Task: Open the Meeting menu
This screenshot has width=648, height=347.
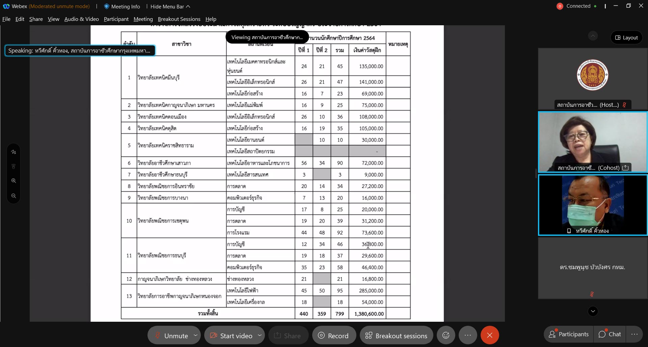Action: coord(143,19)
